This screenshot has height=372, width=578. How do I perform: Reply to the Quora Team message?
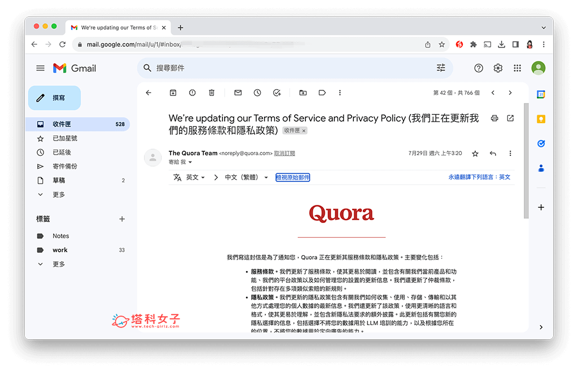coord(493,154)
